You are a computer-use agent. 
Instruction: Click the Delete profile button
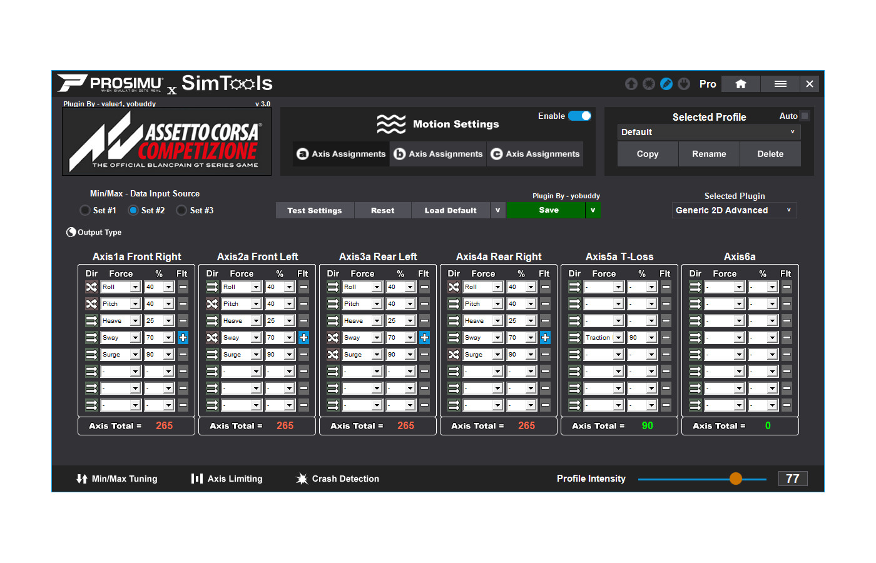(770, 154)
